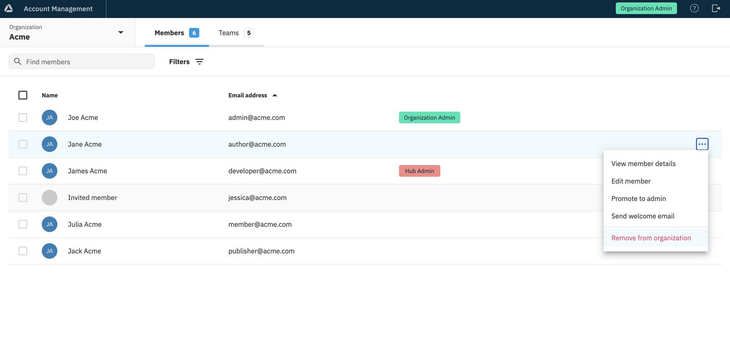Screen dimensions: 730x350
Task: Check the box for James Acme
Action: [23, 171]
